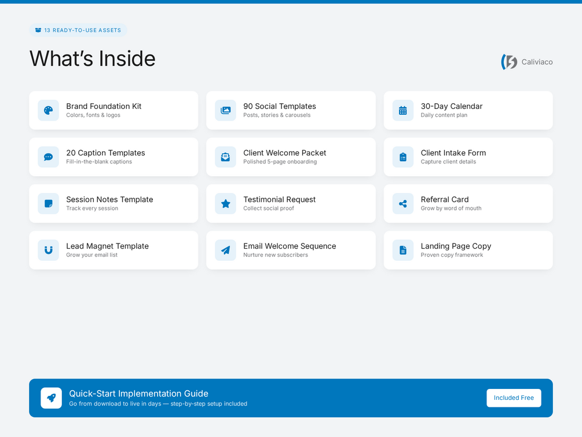
Task: Click 'Fill-in-the-blank captions' subtitle
Action: [99, 162]
